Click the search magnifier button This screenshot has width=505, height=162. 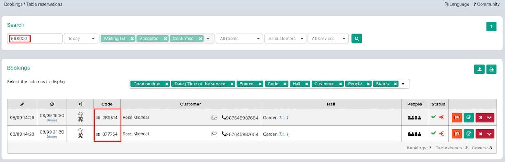coord(356,39)
